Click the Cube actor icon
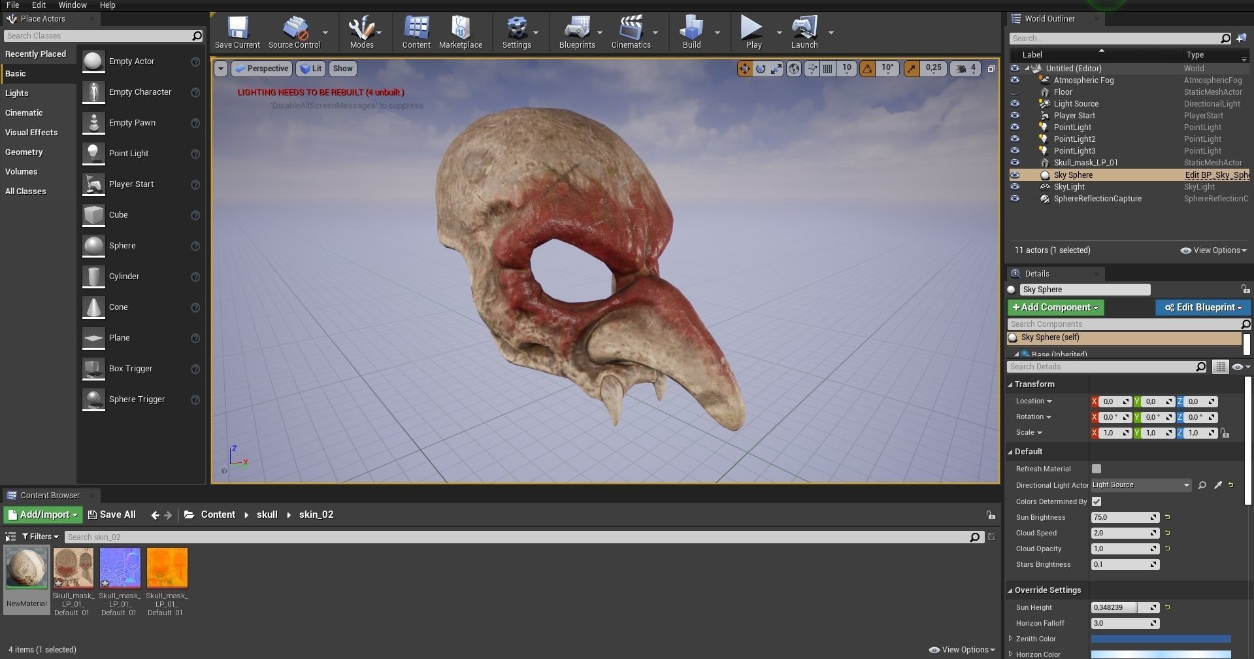 tap(93, 215)
